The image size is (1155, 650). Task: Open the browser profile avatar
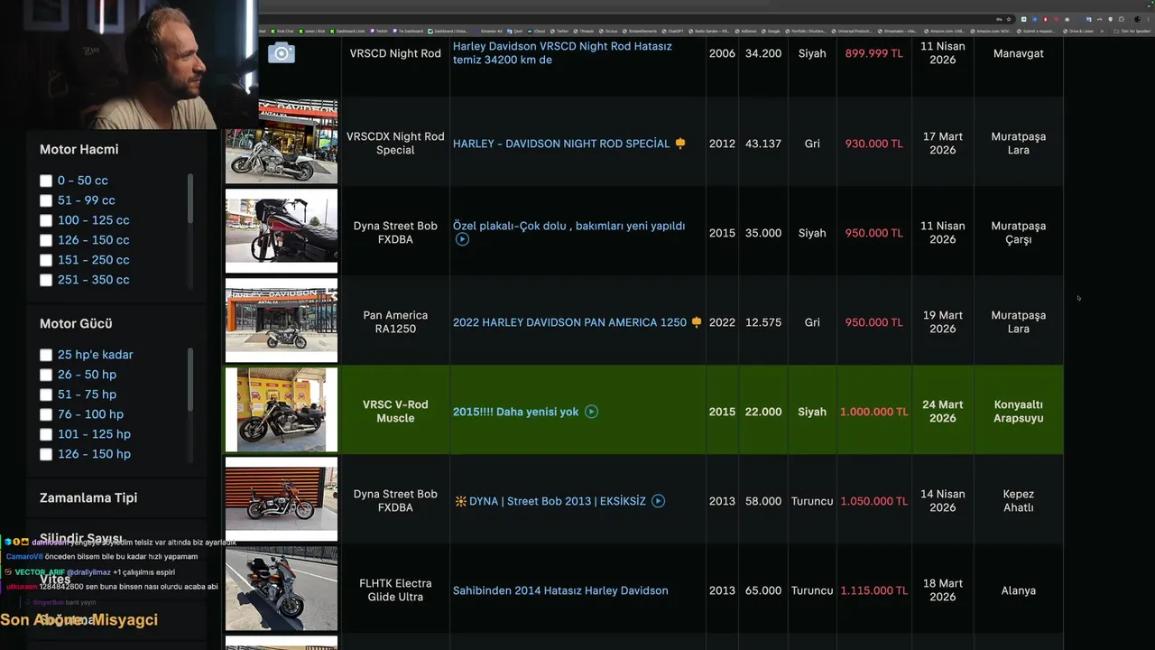(x=1137, y=19)
